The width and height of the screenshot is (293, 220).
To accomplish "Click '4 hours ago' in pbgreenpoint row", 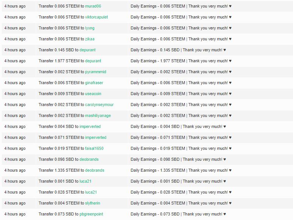I will (15, 214).
